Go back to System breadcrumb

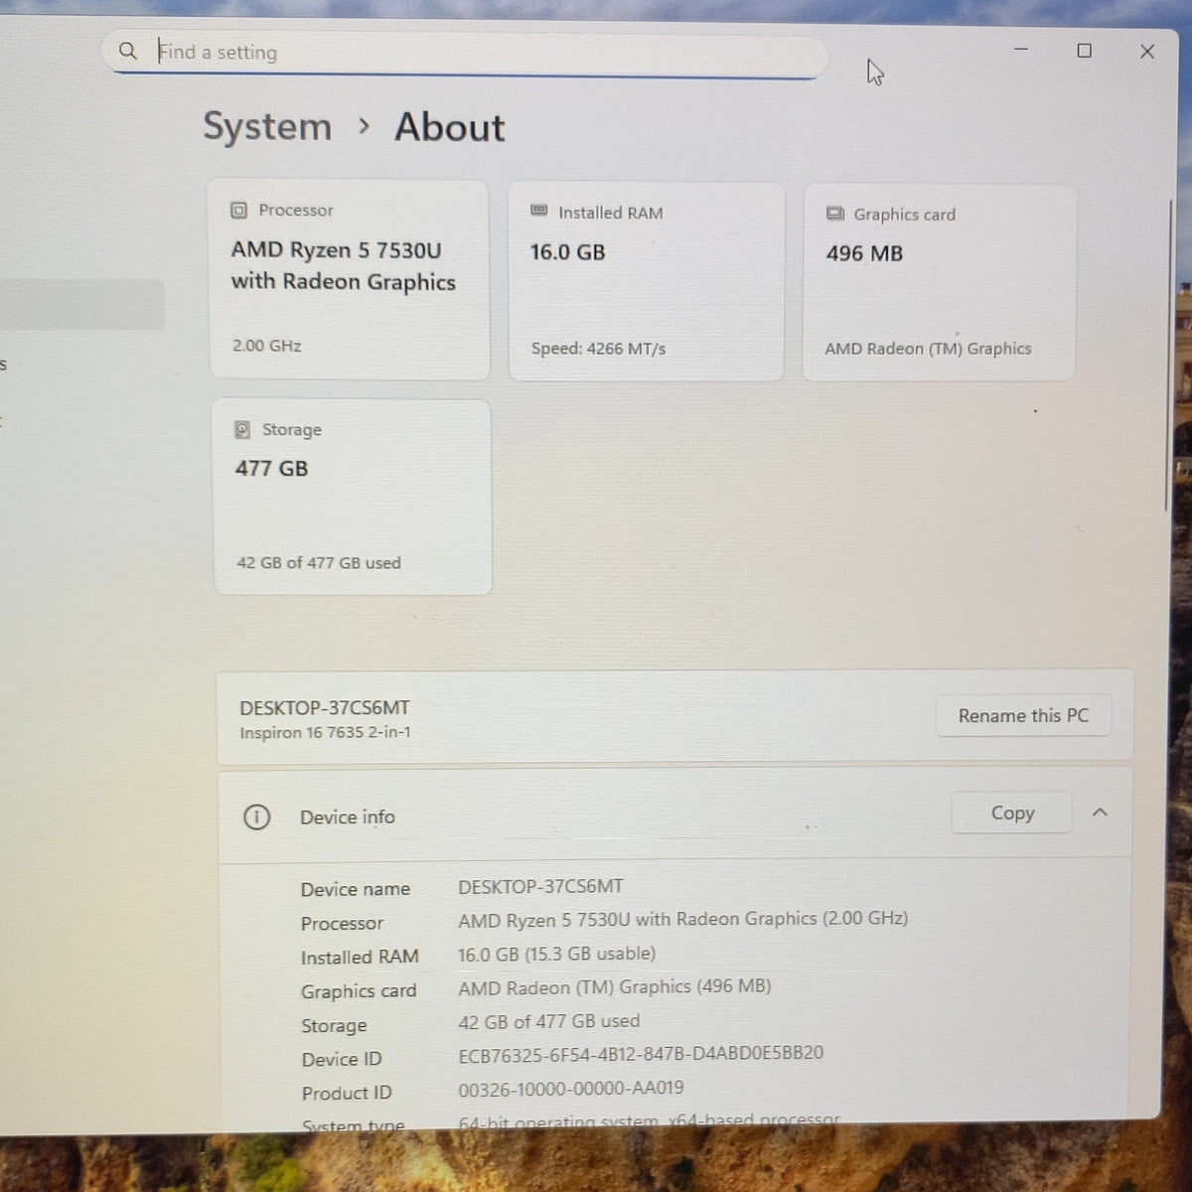267,126
